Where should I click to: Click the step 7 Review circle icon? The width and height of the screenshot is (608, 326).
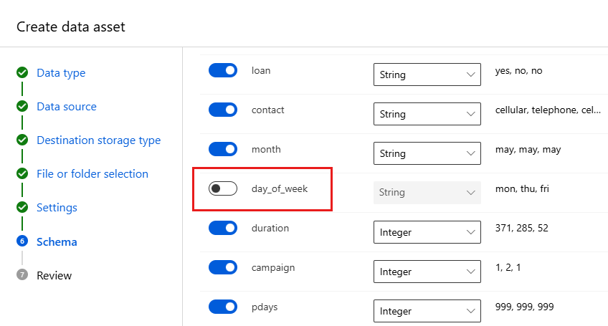click(22, 275)
